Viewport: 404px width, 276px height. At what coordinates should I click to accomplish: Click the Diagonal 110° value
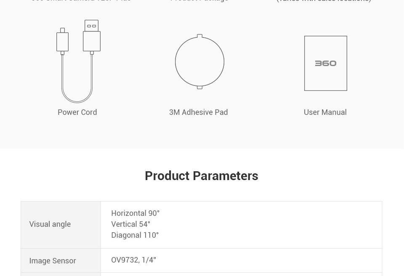tap(135, 235)
